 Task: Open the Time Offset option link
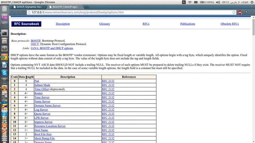tap(41, 89)
